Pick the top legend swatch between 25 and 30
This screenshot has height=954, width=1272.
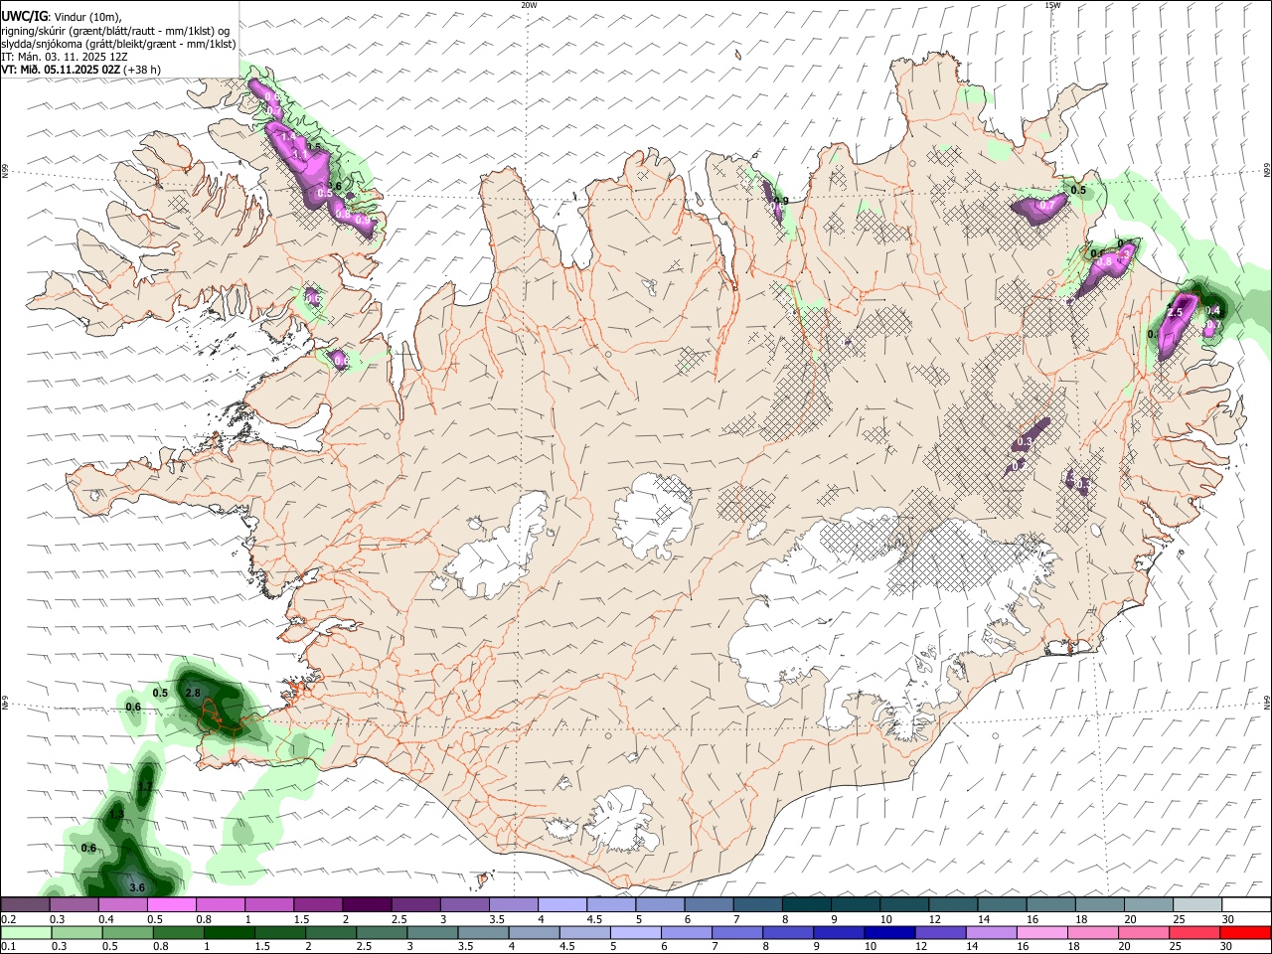click(1197, 904)
